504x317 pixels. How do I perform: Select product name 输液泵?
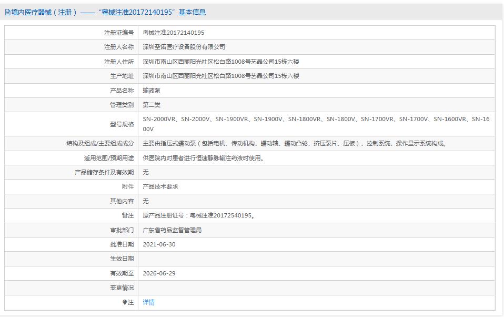point(152,91)
